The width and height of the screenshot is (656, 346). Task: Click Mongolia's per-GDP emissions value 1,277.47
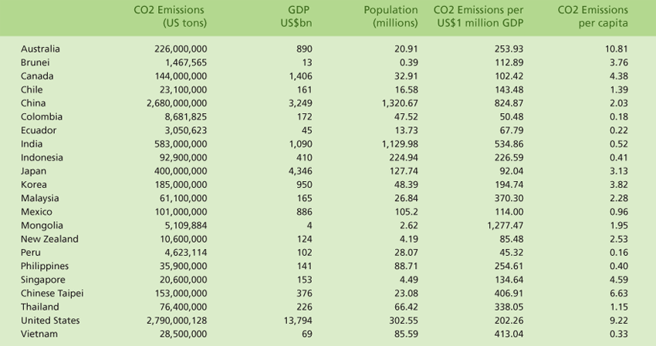[x=505, y=226]
